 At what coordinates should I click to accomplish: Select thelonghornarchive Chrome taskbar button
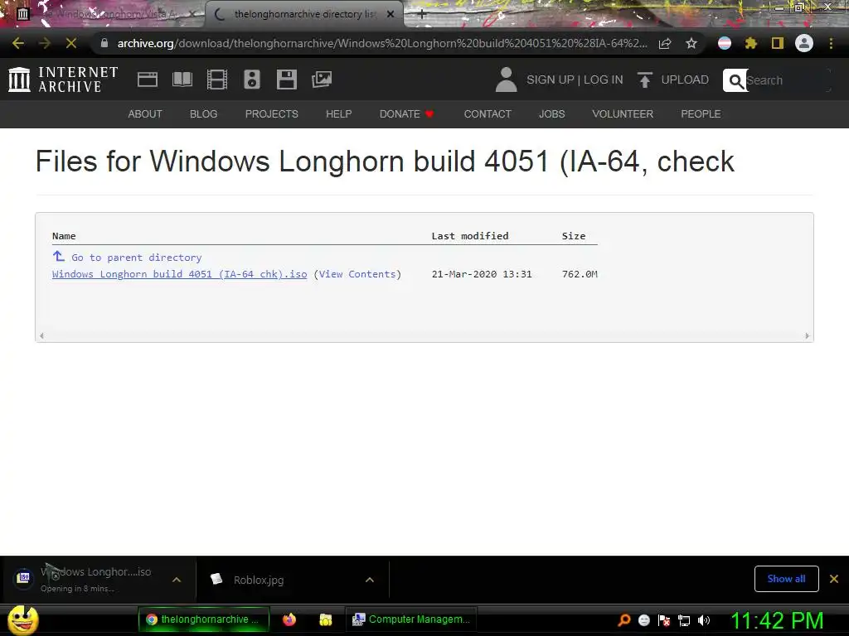click(203, 619)
